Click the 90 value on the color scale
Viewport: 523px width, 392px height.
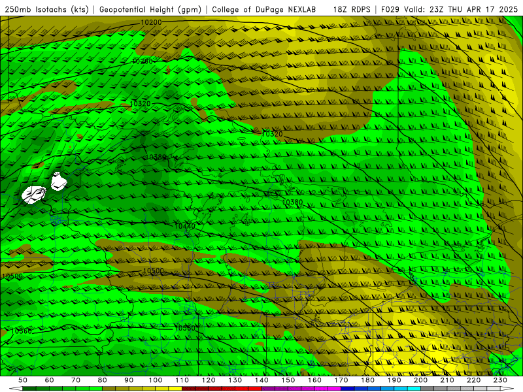(129, 380)
